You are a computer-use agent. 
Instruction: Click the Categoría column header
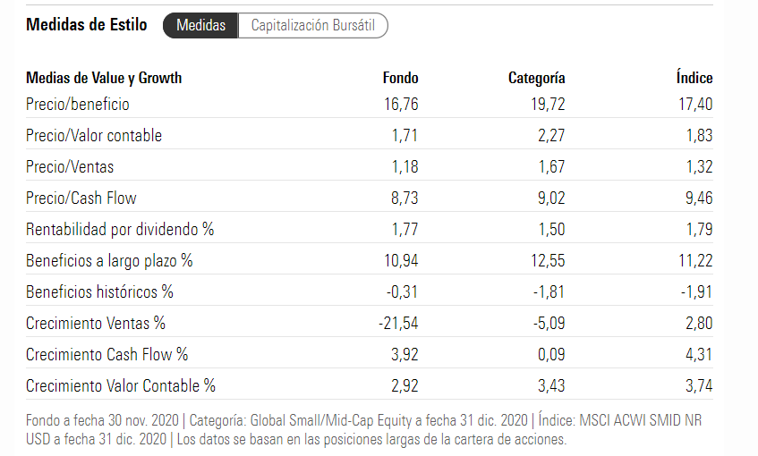[x=536, y=78]
